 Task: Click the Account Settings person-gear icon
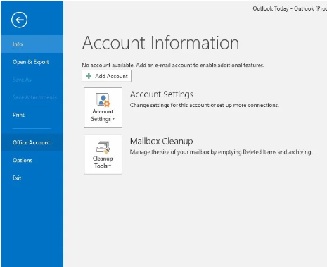[103, 99]
